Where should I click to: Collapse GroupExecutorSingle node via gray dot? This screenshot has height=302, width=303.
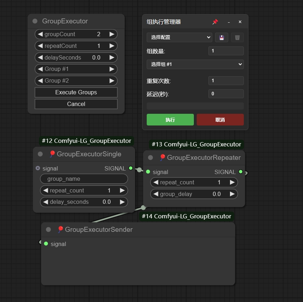[40, 154]
